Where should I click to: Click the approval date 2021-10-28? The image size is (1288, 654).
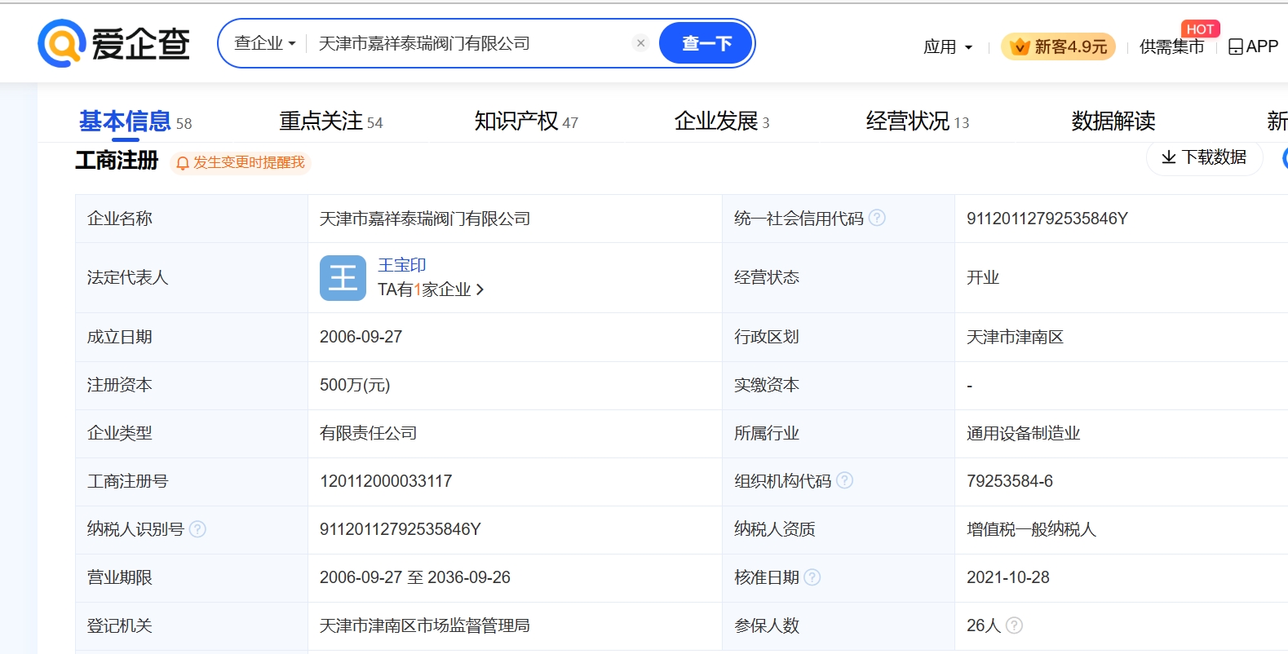pos(1008,577)
